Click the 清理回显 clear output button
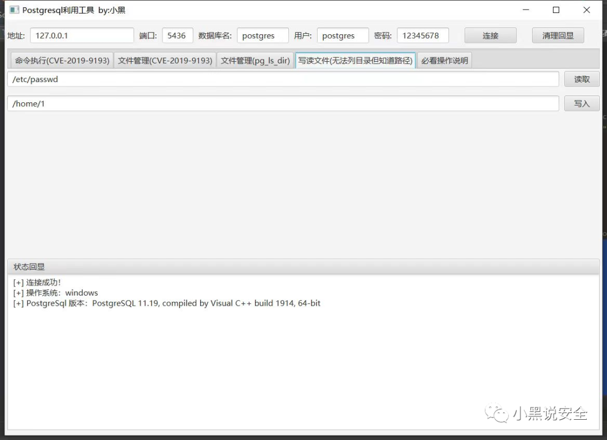Image resolution: width=607 pixels, height=440 pixels. click(x=558, y=35)
